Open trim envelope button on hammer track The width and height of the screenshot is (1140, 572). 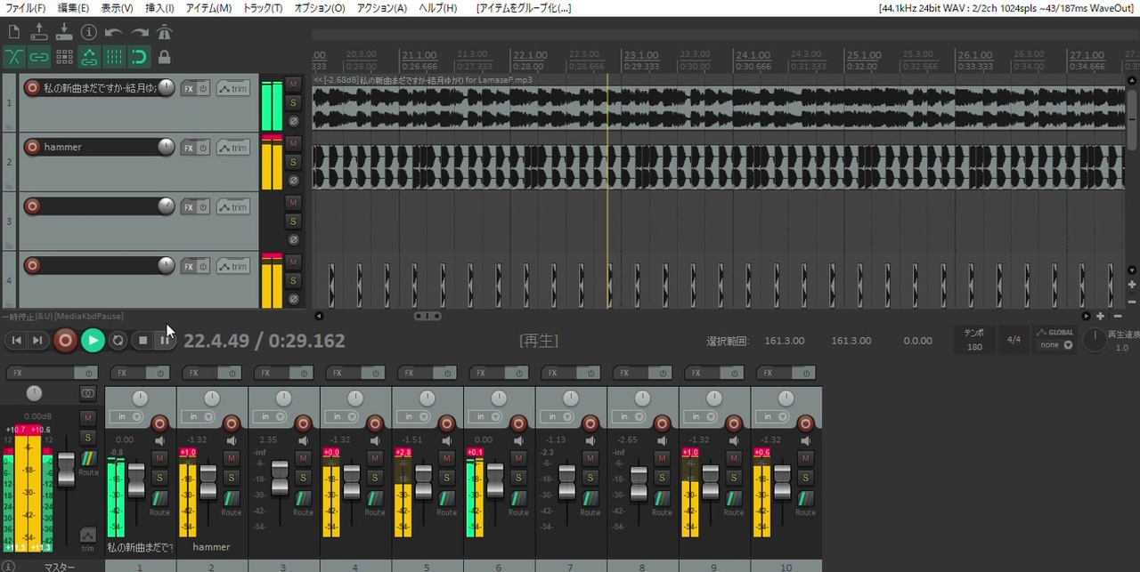(233, 148)
